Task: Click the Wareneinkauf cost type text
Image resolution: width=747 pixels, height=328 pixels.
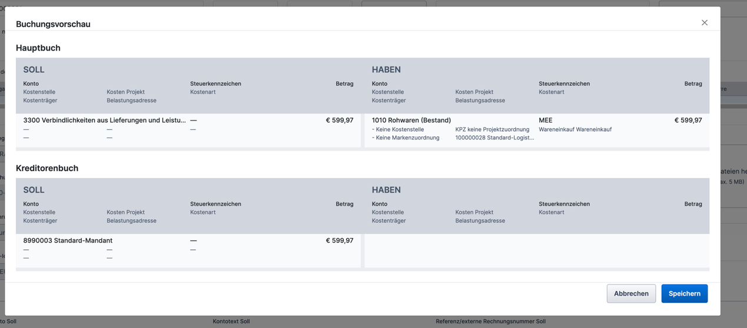Action: 575,129
